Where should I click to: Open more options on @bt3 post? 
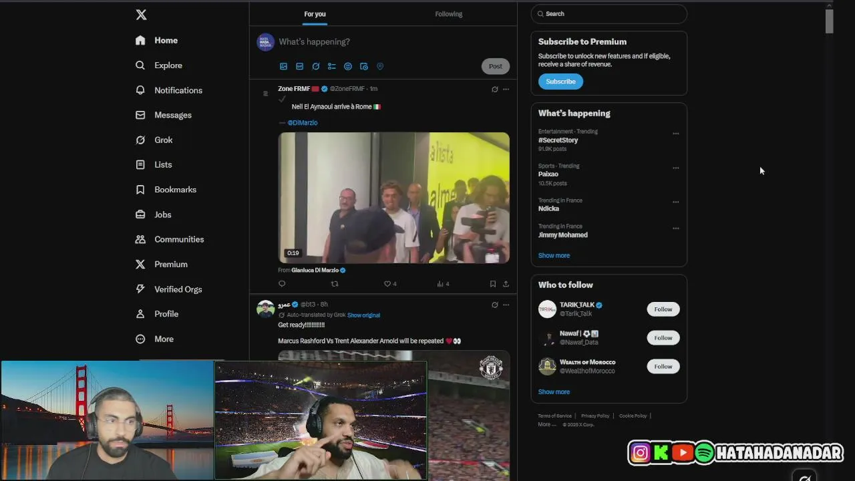tap(506, 305)
